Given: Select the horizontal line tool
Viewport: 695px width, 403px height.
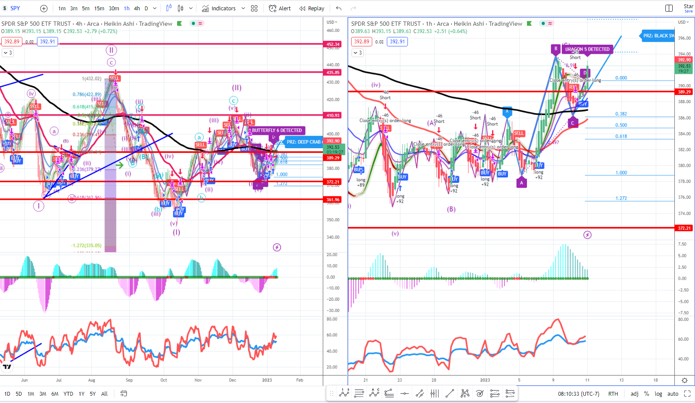Looking at the screenshot, I should click(404, 393).
